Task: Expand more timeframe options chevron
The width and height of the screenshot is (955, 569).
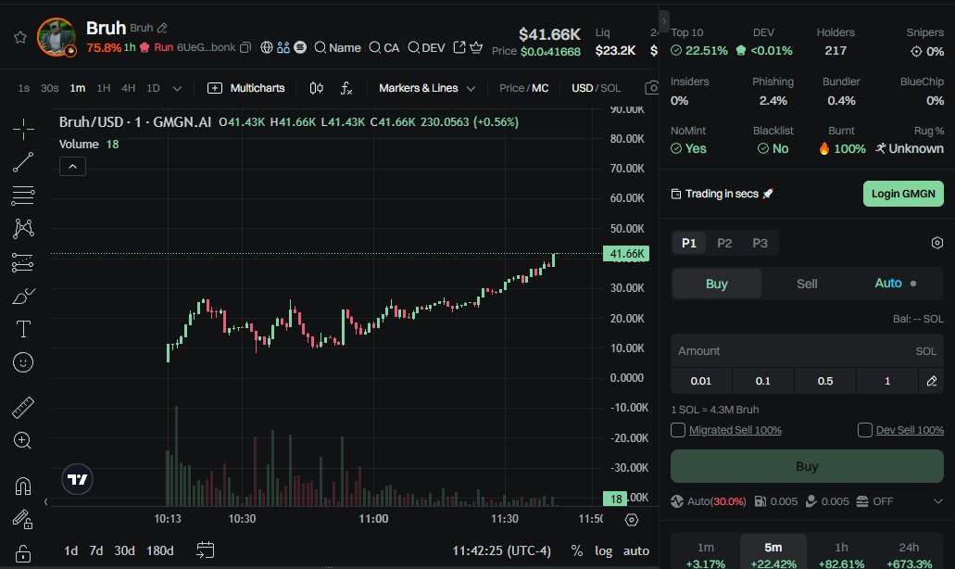Action: click(177, 88)
